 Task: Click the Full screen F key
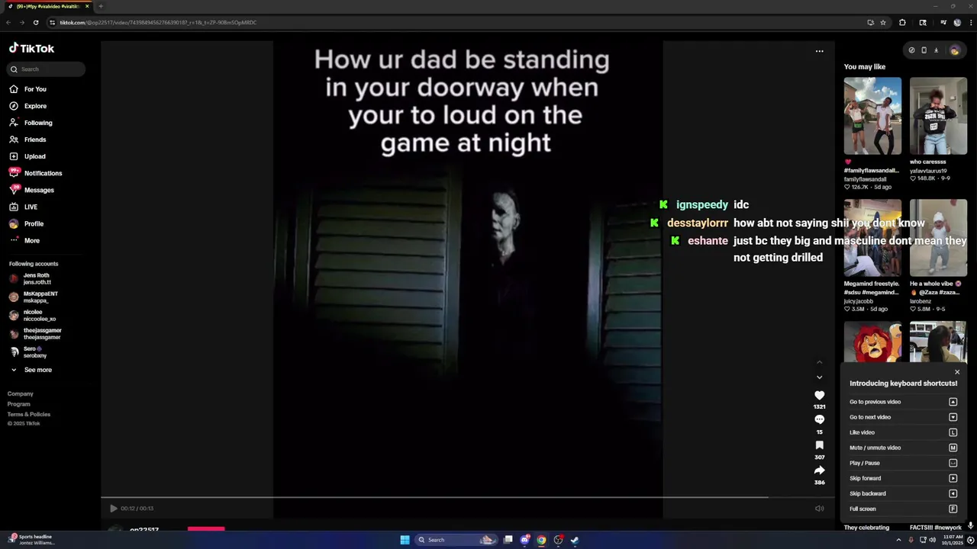click(953, 509)
